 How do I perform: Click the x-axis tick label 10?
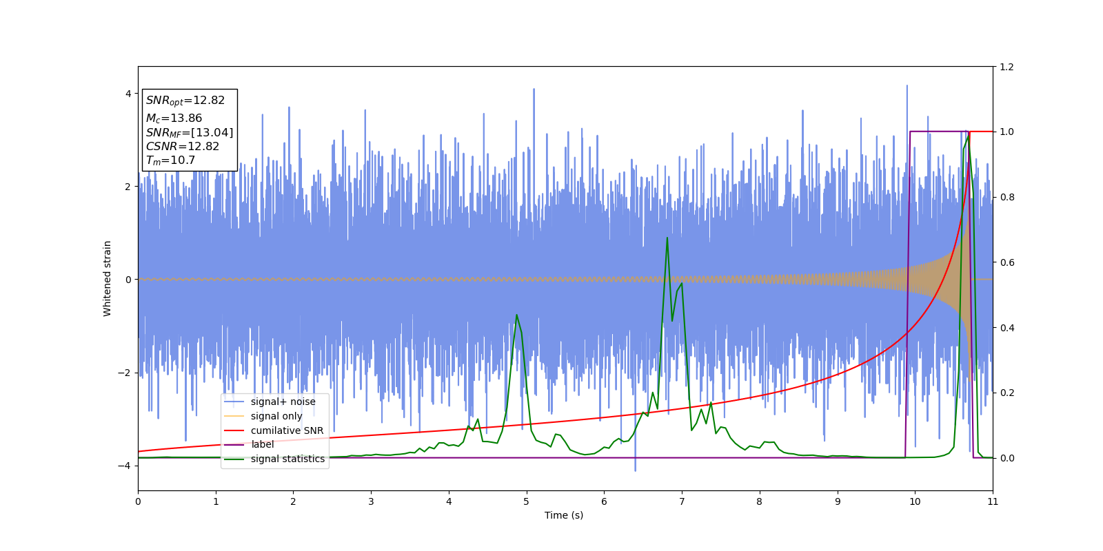tap(915, 501)
